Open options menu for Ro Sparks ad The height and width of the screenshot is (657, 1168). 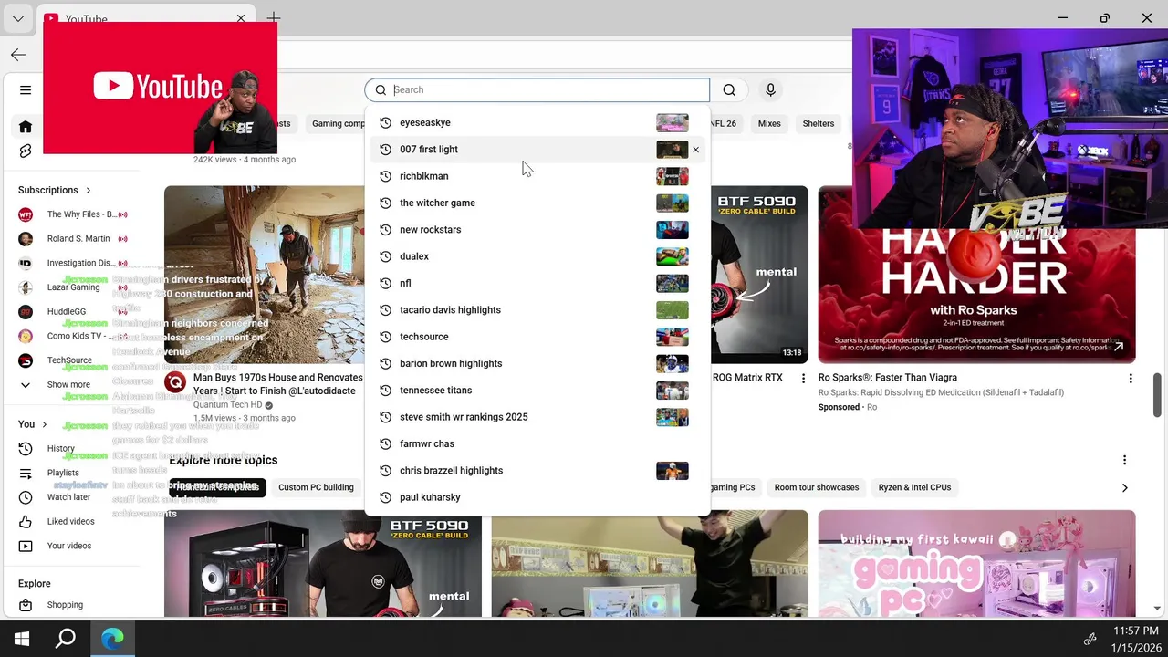click(x=1131, y=379)
